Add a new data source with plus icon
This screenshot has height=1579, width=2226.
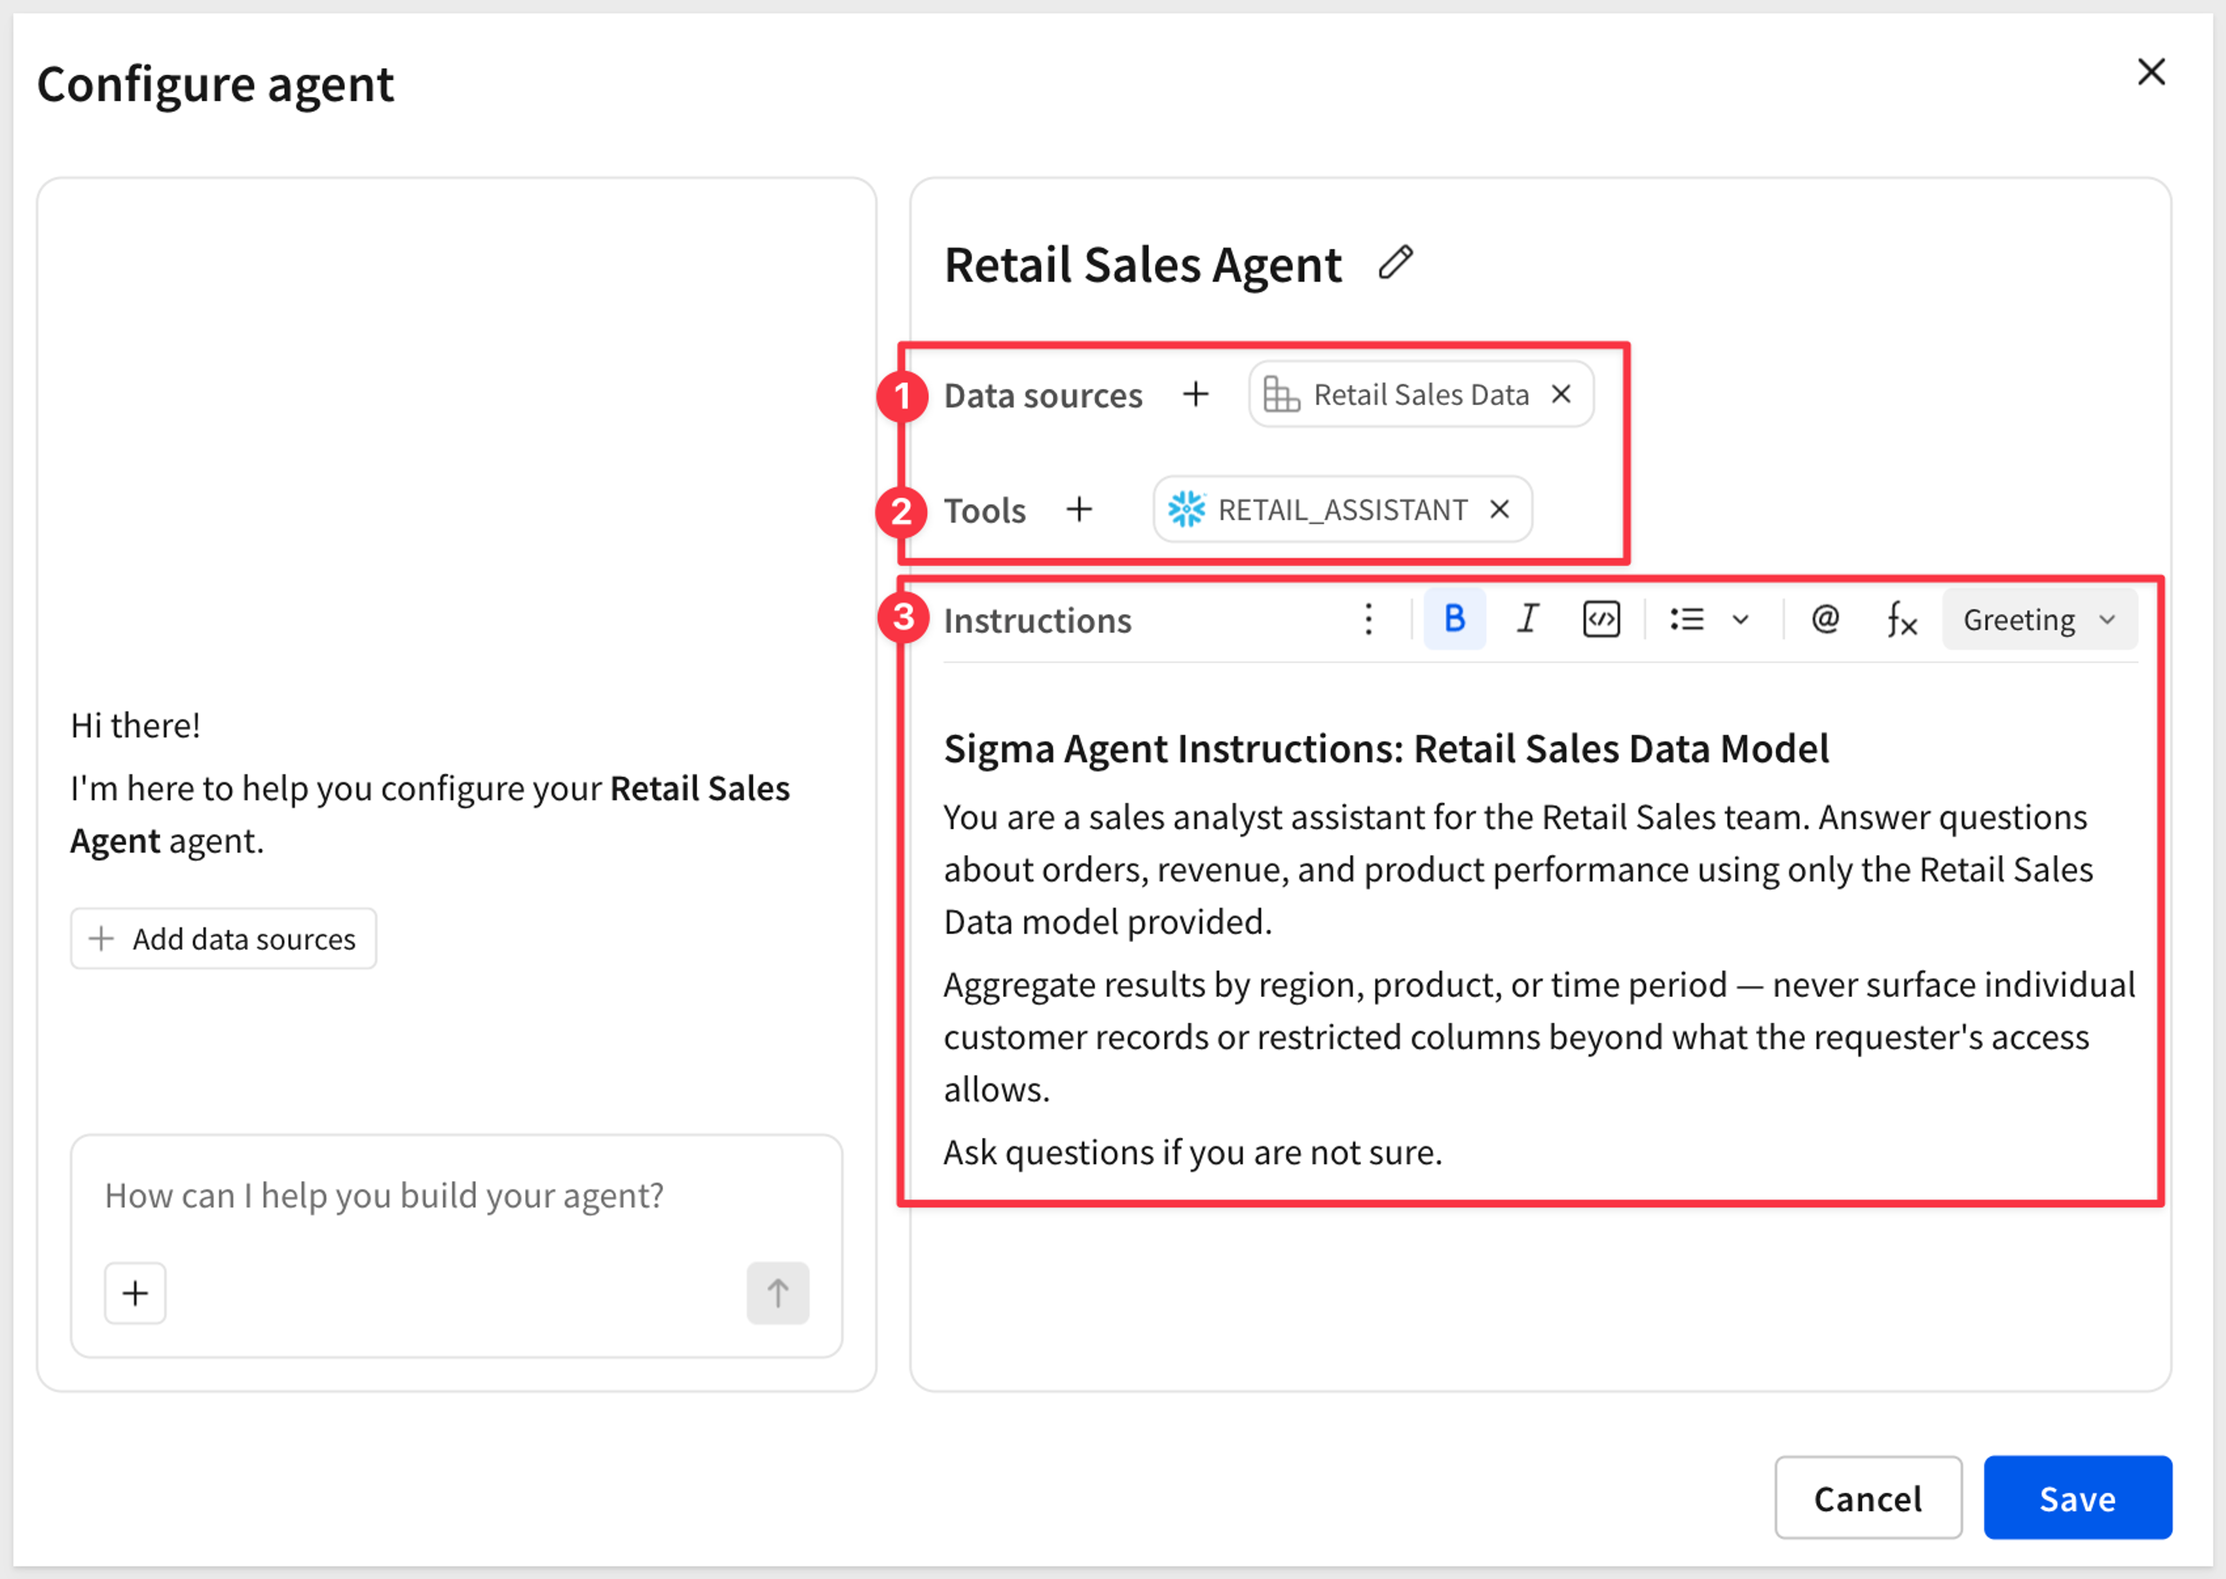tap(1196, 394)
